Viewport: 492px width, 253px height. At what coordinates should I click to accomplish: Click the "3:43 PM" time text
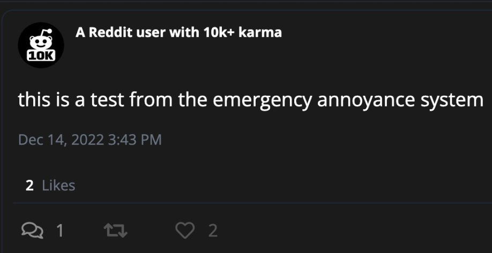pyautogui.click(x=135, y=140)
